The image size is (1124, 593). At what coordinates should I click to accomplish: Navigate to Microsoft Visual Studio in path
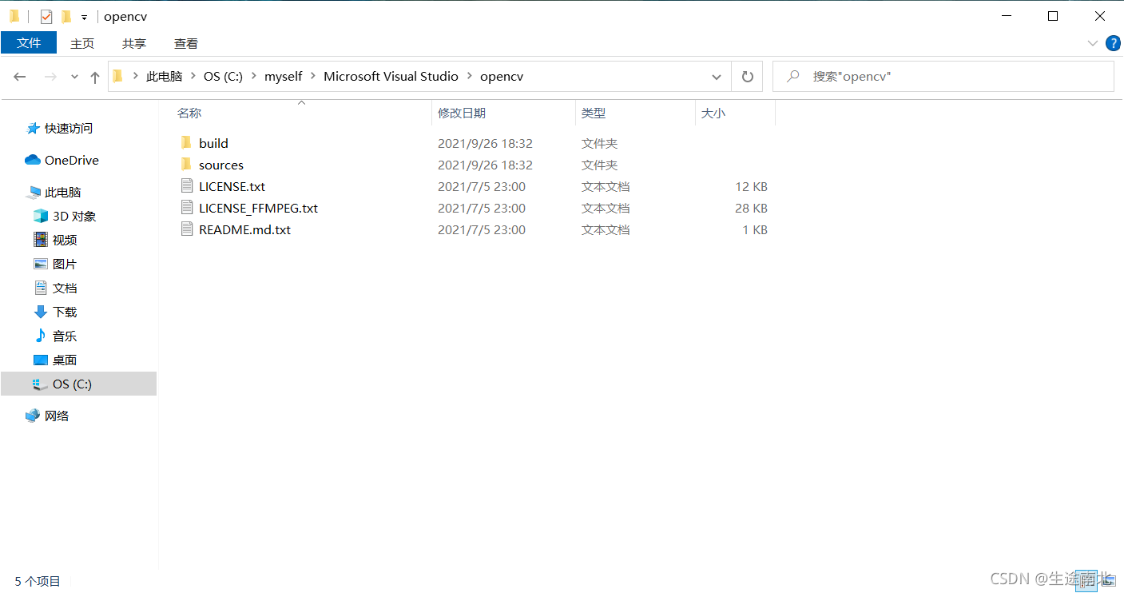(x=391, y=77)
